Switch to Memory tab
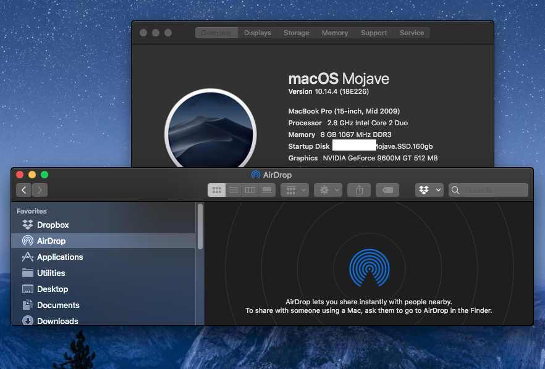The width and height of the screenshot is (545, 369). 335,33
